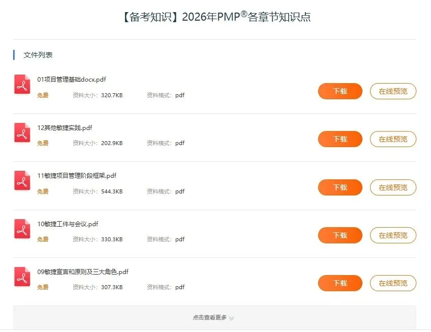This screenshot has height=332, width=431.
Task: Click PDF icon of 11敏捷项目管理阶段框架.pdf
Action: pyautogui.click(x=22, y=181)
